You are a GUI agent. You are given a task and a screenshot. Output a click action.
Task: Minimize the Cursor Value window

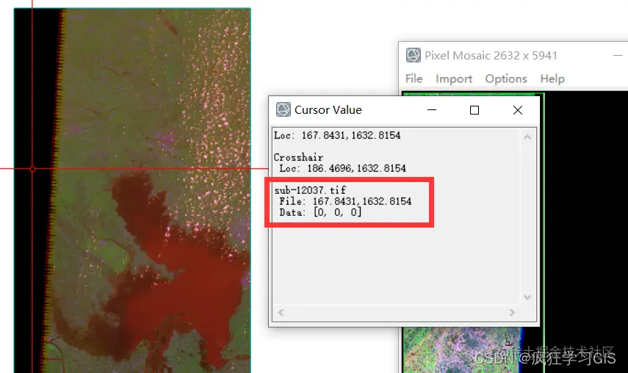(432, 110)
